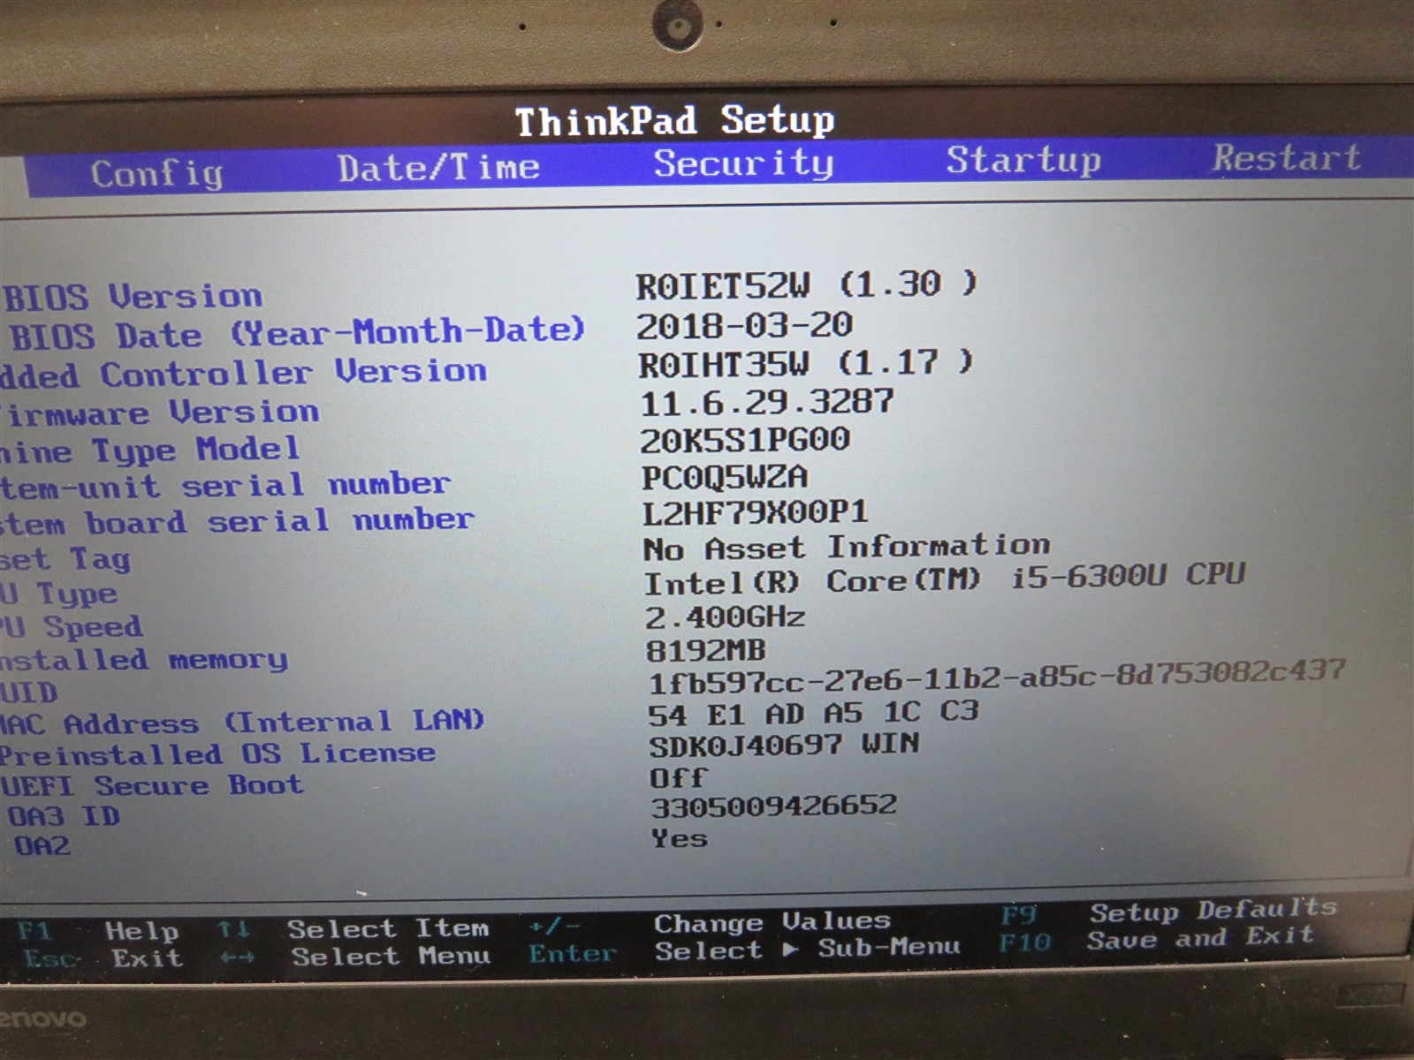This screenshot has height=1060, width=1414.
Task: Select the Startup tab
Action: pyautogui.click(x=1023, y=160)
